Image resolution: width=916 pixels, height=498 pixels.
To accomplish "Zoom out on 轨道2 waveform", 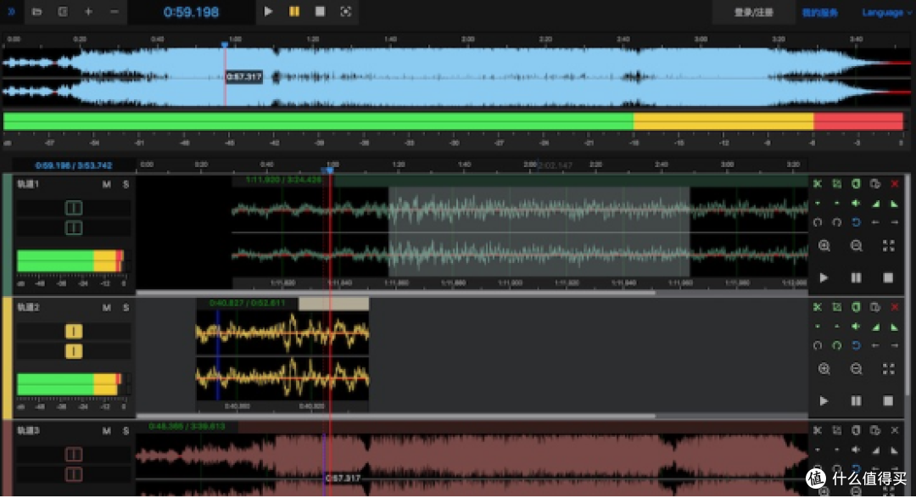I will pyautogui.click(x=857, y=369).
